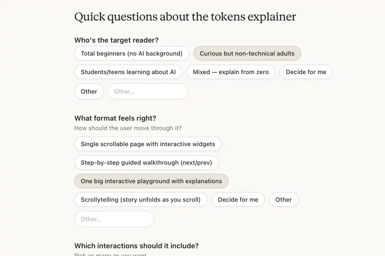Deselect 'Curious but non-technical adults' option
Screen dimensions: 385x256
(x=247, y=54)
